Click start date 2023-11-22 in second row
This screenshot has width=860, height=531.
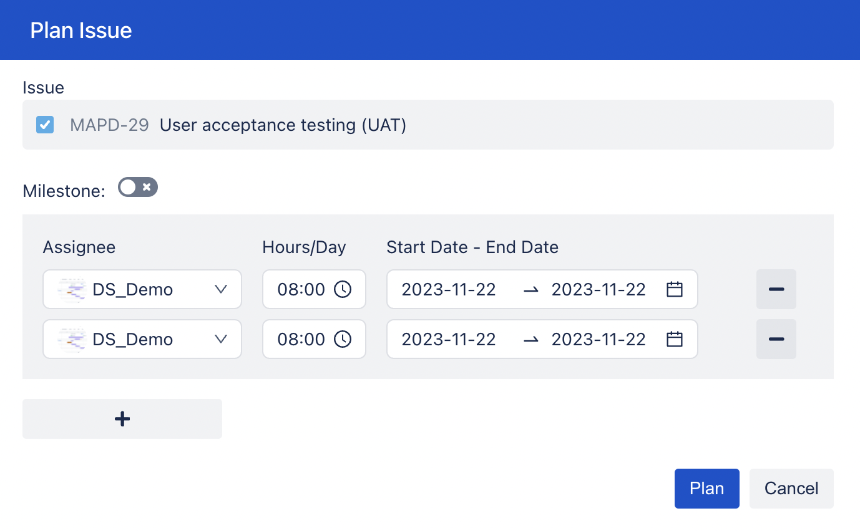coord(449,339)
